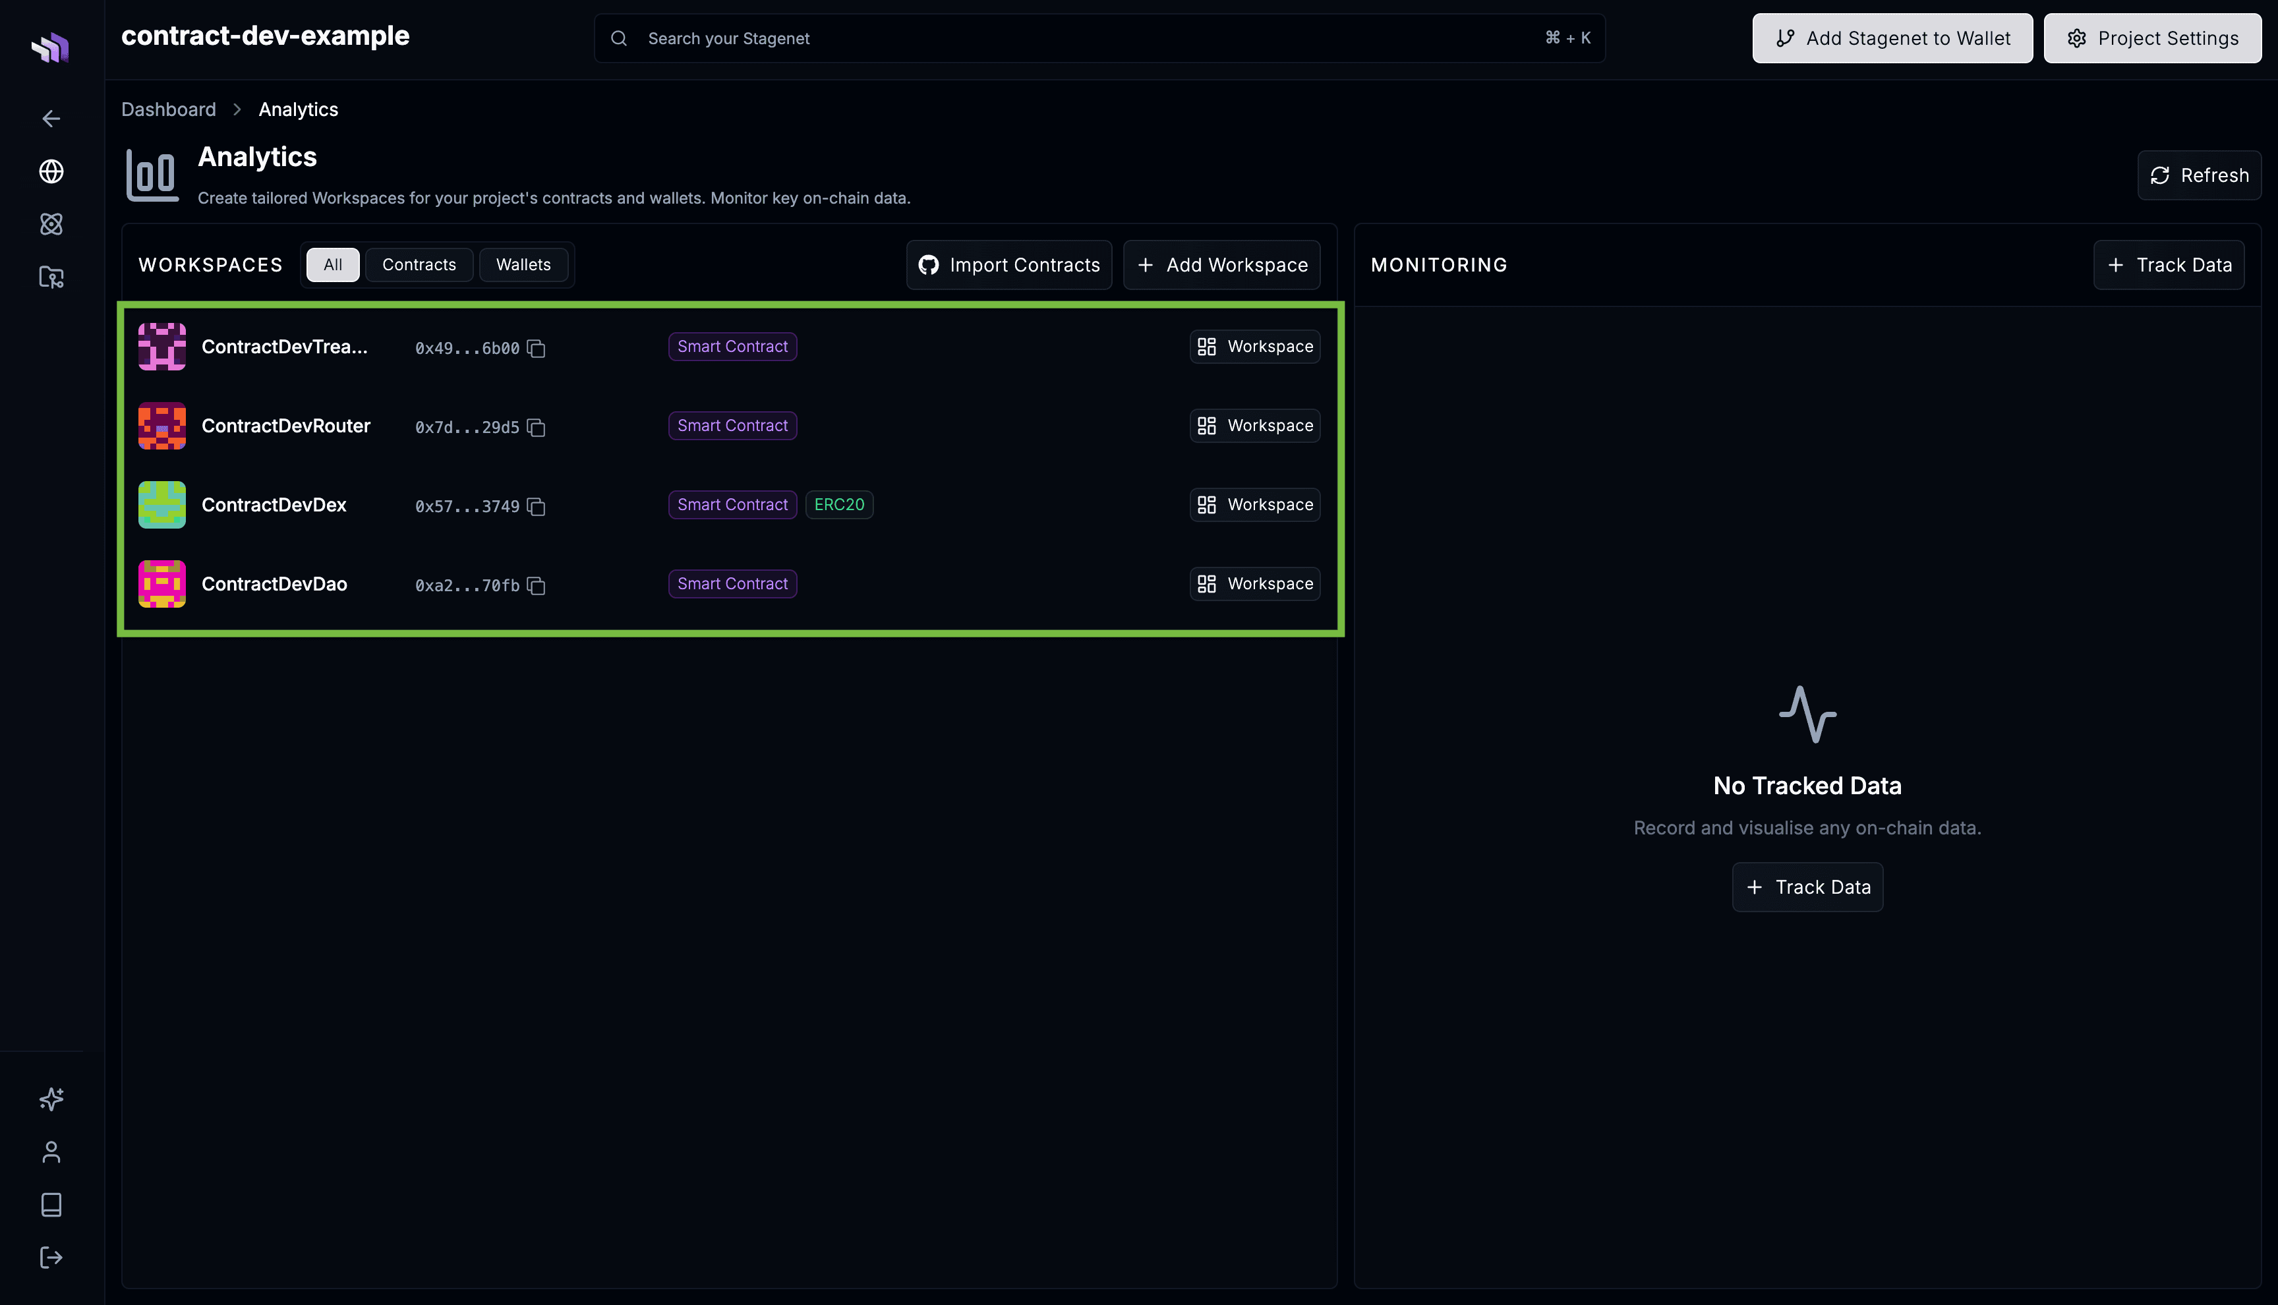This screenshot has width=2278, height=1305.
Task: Click Add Workspace button
Action: 1221,264
